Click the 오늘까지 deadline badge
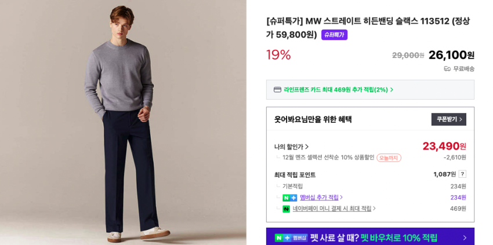Viewport: 493px width, 245px height. click(x=389, y=158)
